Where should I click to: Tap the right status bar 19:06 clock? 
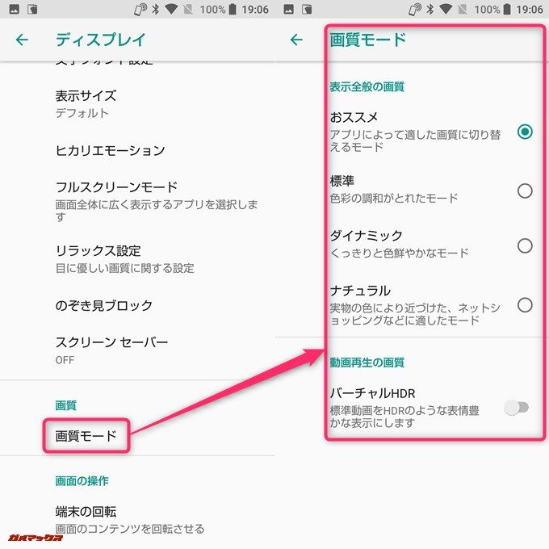click(x=530, y=10)
